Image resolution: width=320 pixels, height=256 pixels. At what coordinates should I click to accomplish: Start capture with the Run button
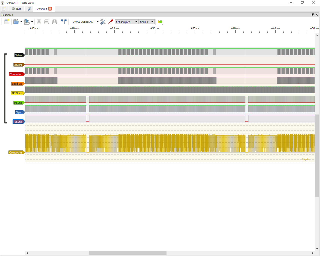(16, 9)
